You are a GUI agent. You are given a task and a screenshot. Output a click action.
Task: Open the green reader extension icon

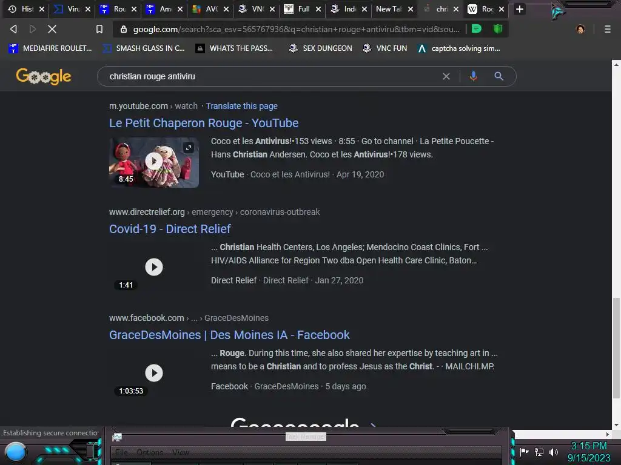pos(477,28)
